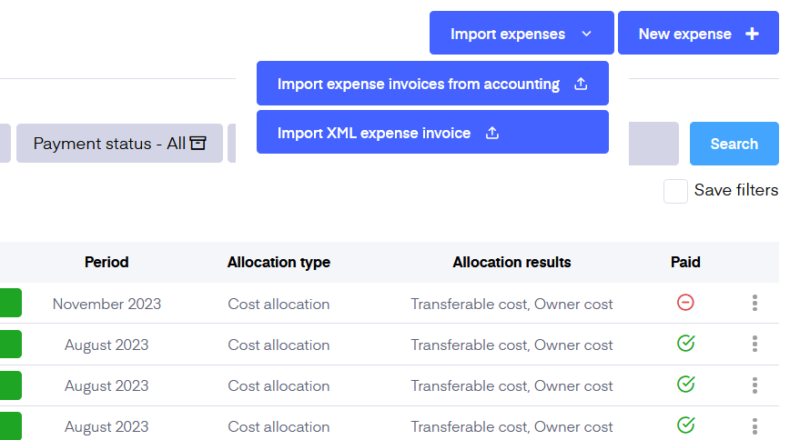Open three-dot menu for first August 2023 row

pos(754,345)
